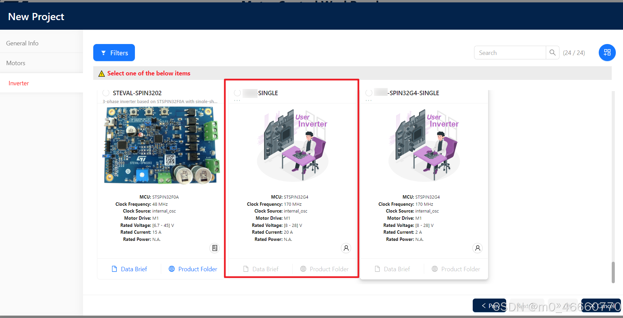Click the board document icon on STEVAL-SPIN3202
Viewport: 623px width, 318px height.
214,248
